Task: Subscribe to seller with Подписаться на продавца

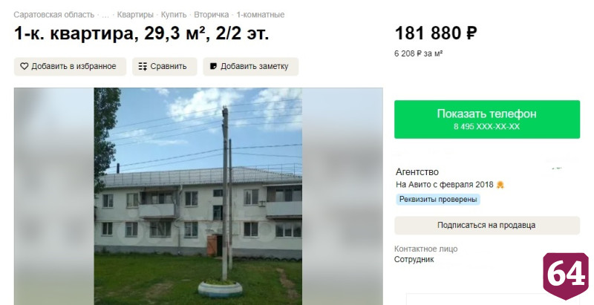Action: (x=487, y=226)
